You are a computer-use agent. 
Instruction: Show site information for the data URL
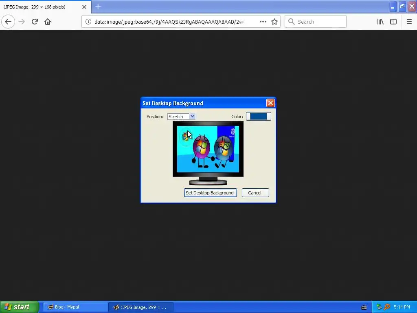(88, 22)
